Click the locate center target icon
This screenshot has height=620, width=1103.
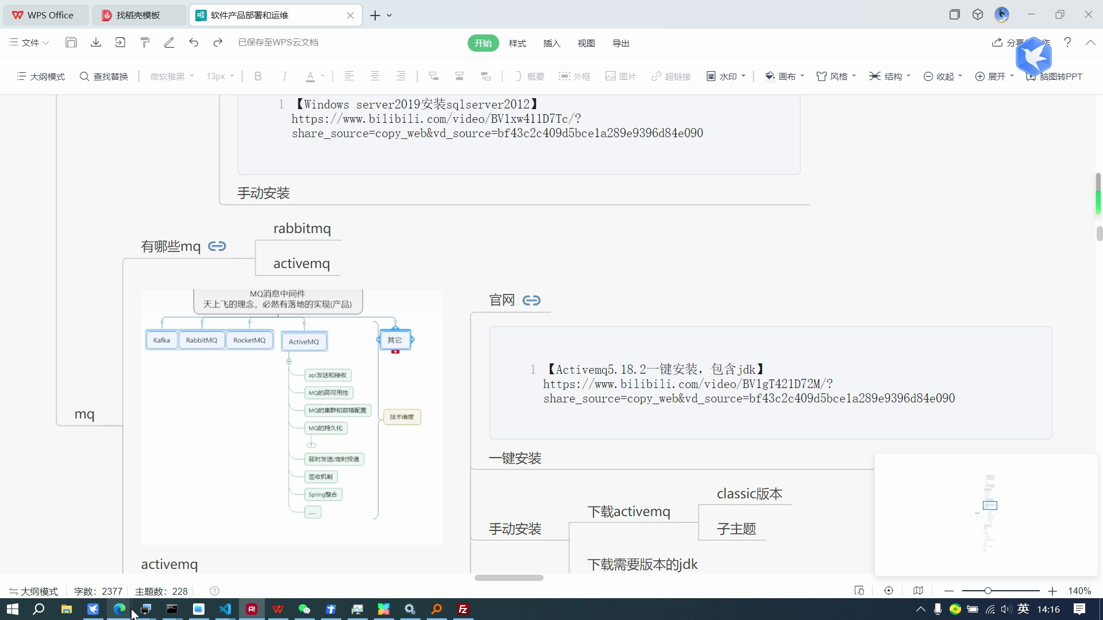pos(889,591)
